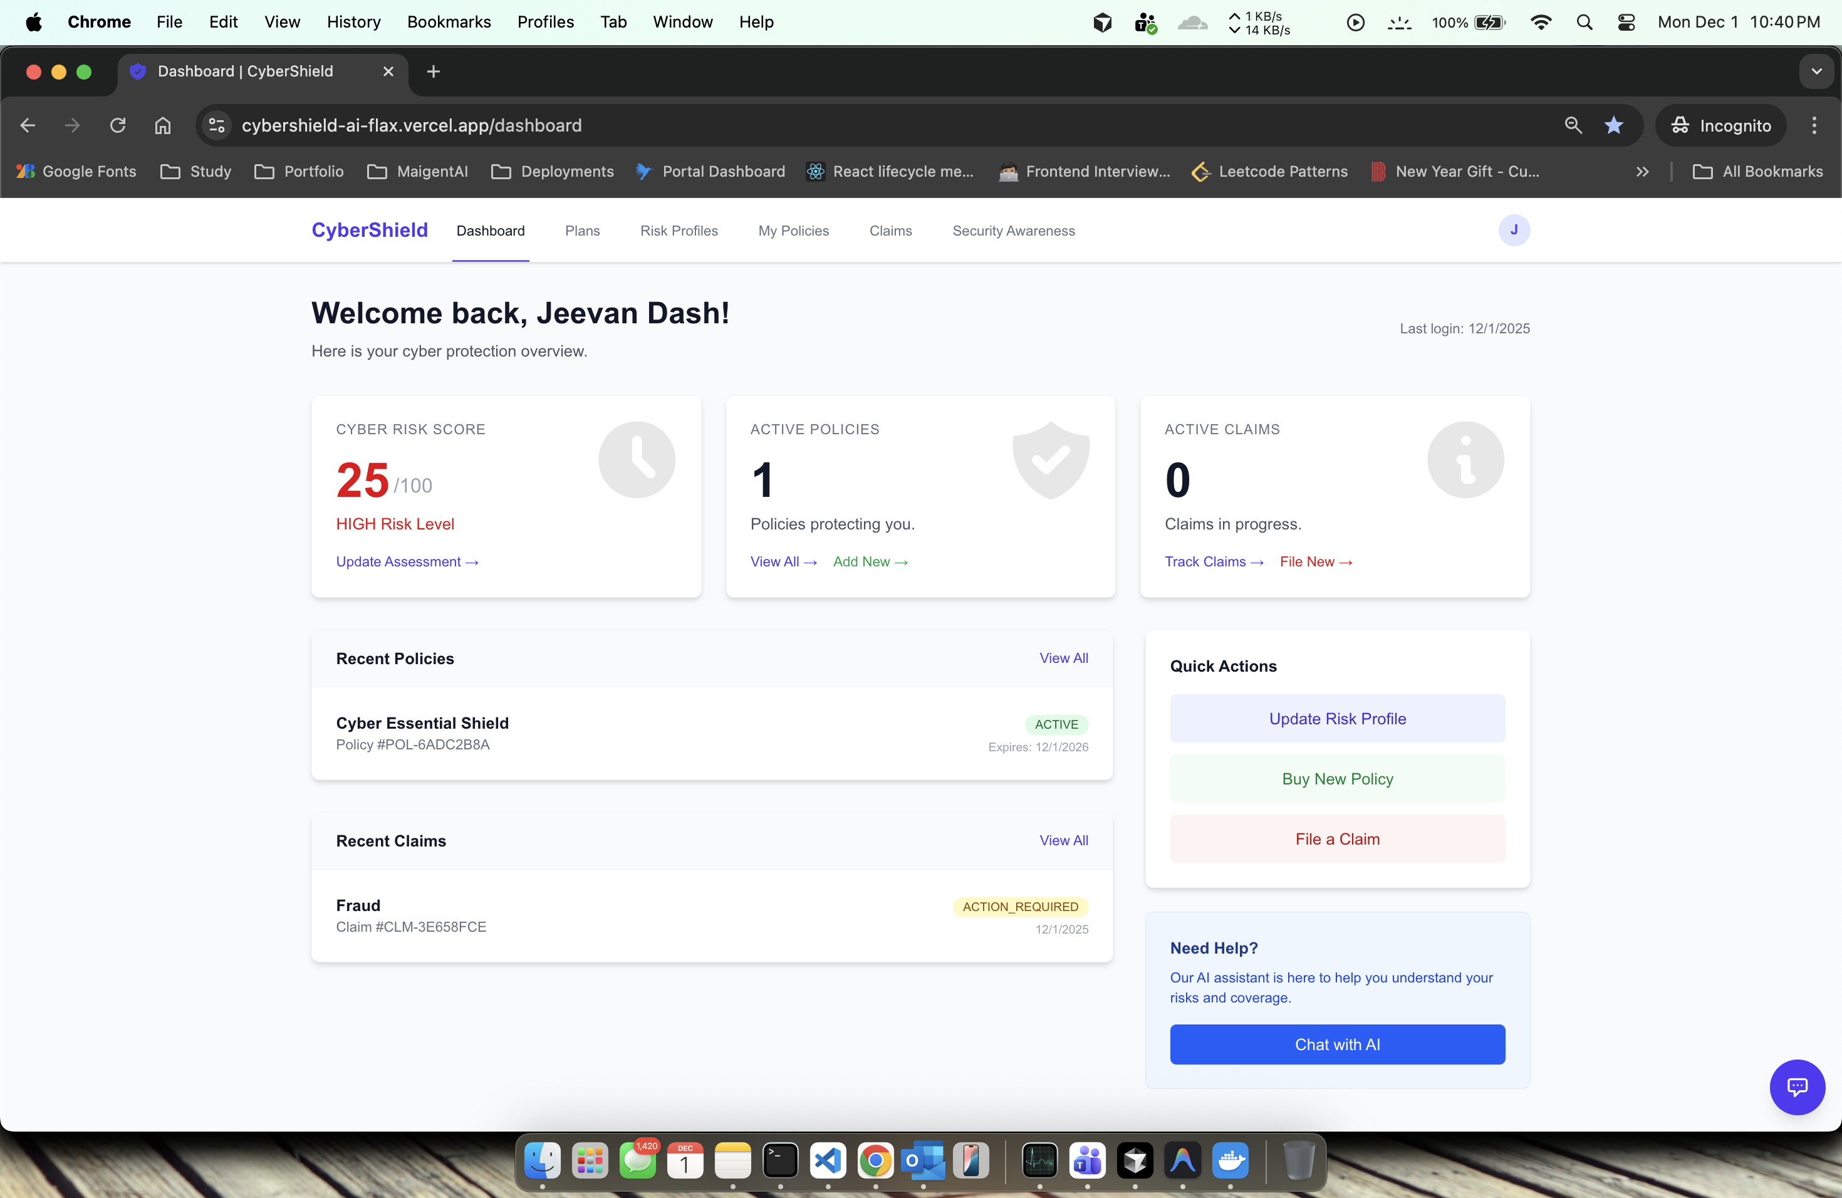Reload the page using the refresh icon
This screenshot has width=1842, height=1198.
[x=118, y=125]
